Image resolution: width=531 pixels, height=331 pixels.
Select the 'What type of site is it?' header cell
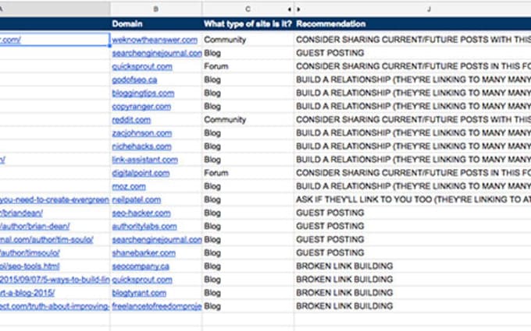(x=248, y=24)
